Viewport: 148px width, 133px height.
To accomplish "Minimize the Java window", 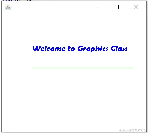I will [97, 7].
